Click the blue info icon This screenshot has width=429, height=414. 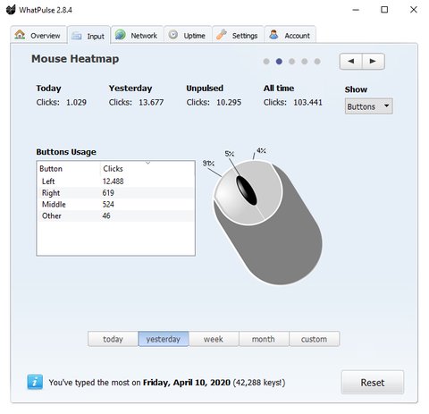coord(35,382)
